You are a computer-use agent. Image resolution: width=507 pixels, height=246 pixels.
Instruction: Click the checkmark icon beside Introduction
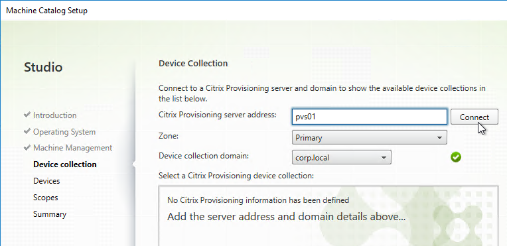click(x=27, y=115)
